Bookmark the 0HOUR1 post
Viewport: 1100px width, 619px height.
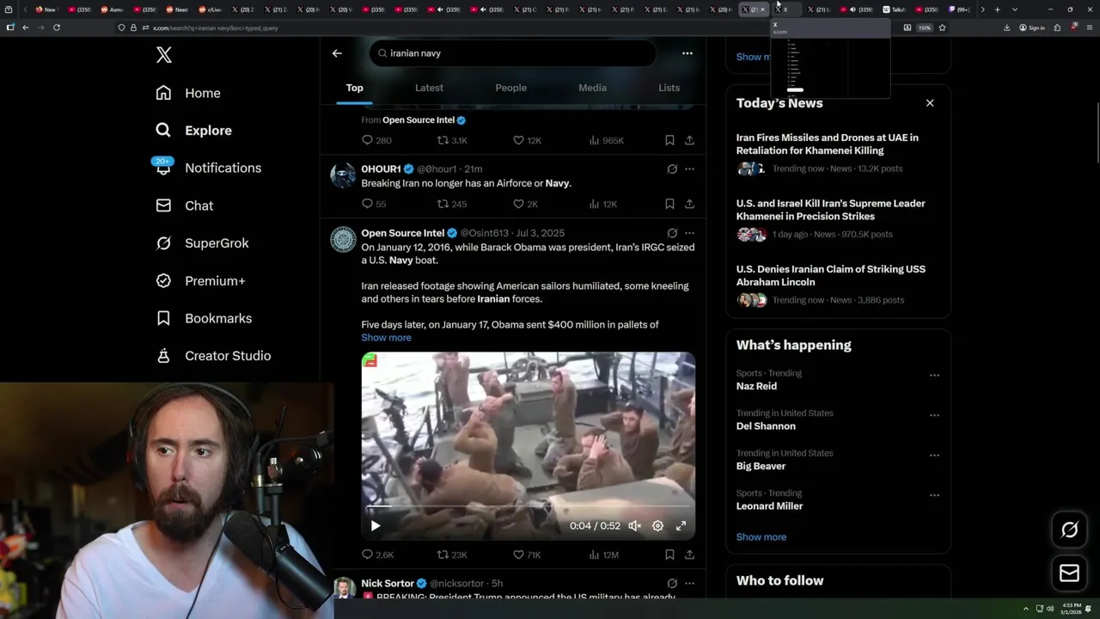(x=669, y=204)
